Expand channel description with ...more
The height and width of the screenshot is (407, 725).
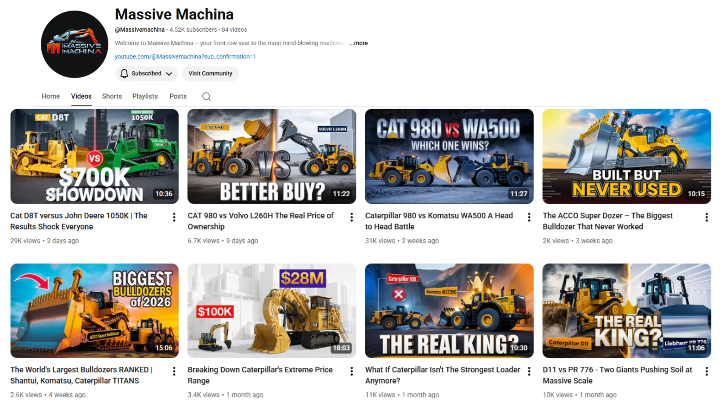[x=358, y=43]
